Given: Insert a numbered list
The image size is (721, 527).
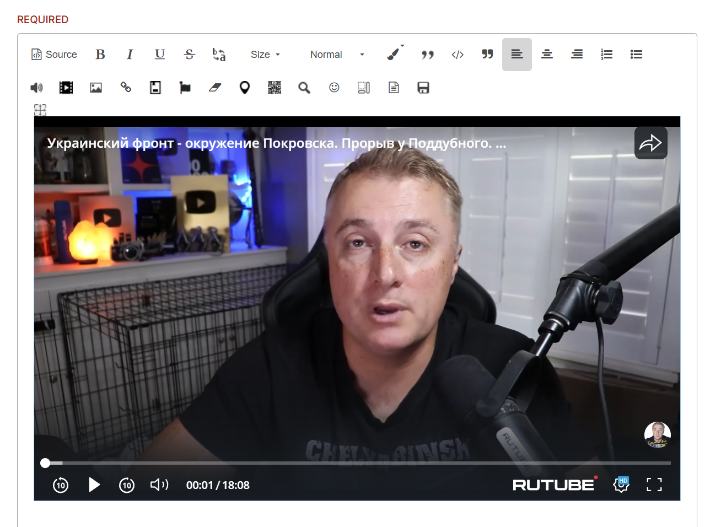Looking at the screenshot, I should (x=606, y=55).
